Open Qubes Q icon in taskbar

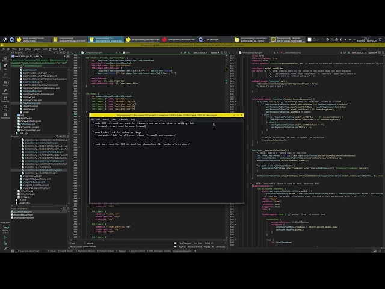point(11,39)
